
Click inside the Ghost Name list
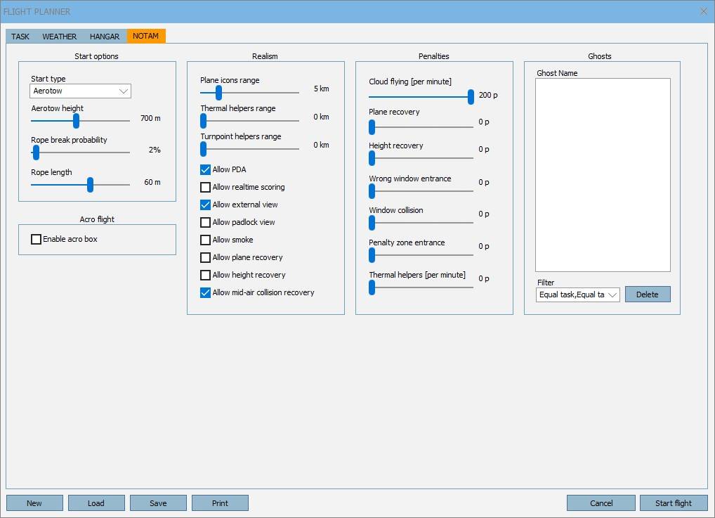[x=603, y=174]
